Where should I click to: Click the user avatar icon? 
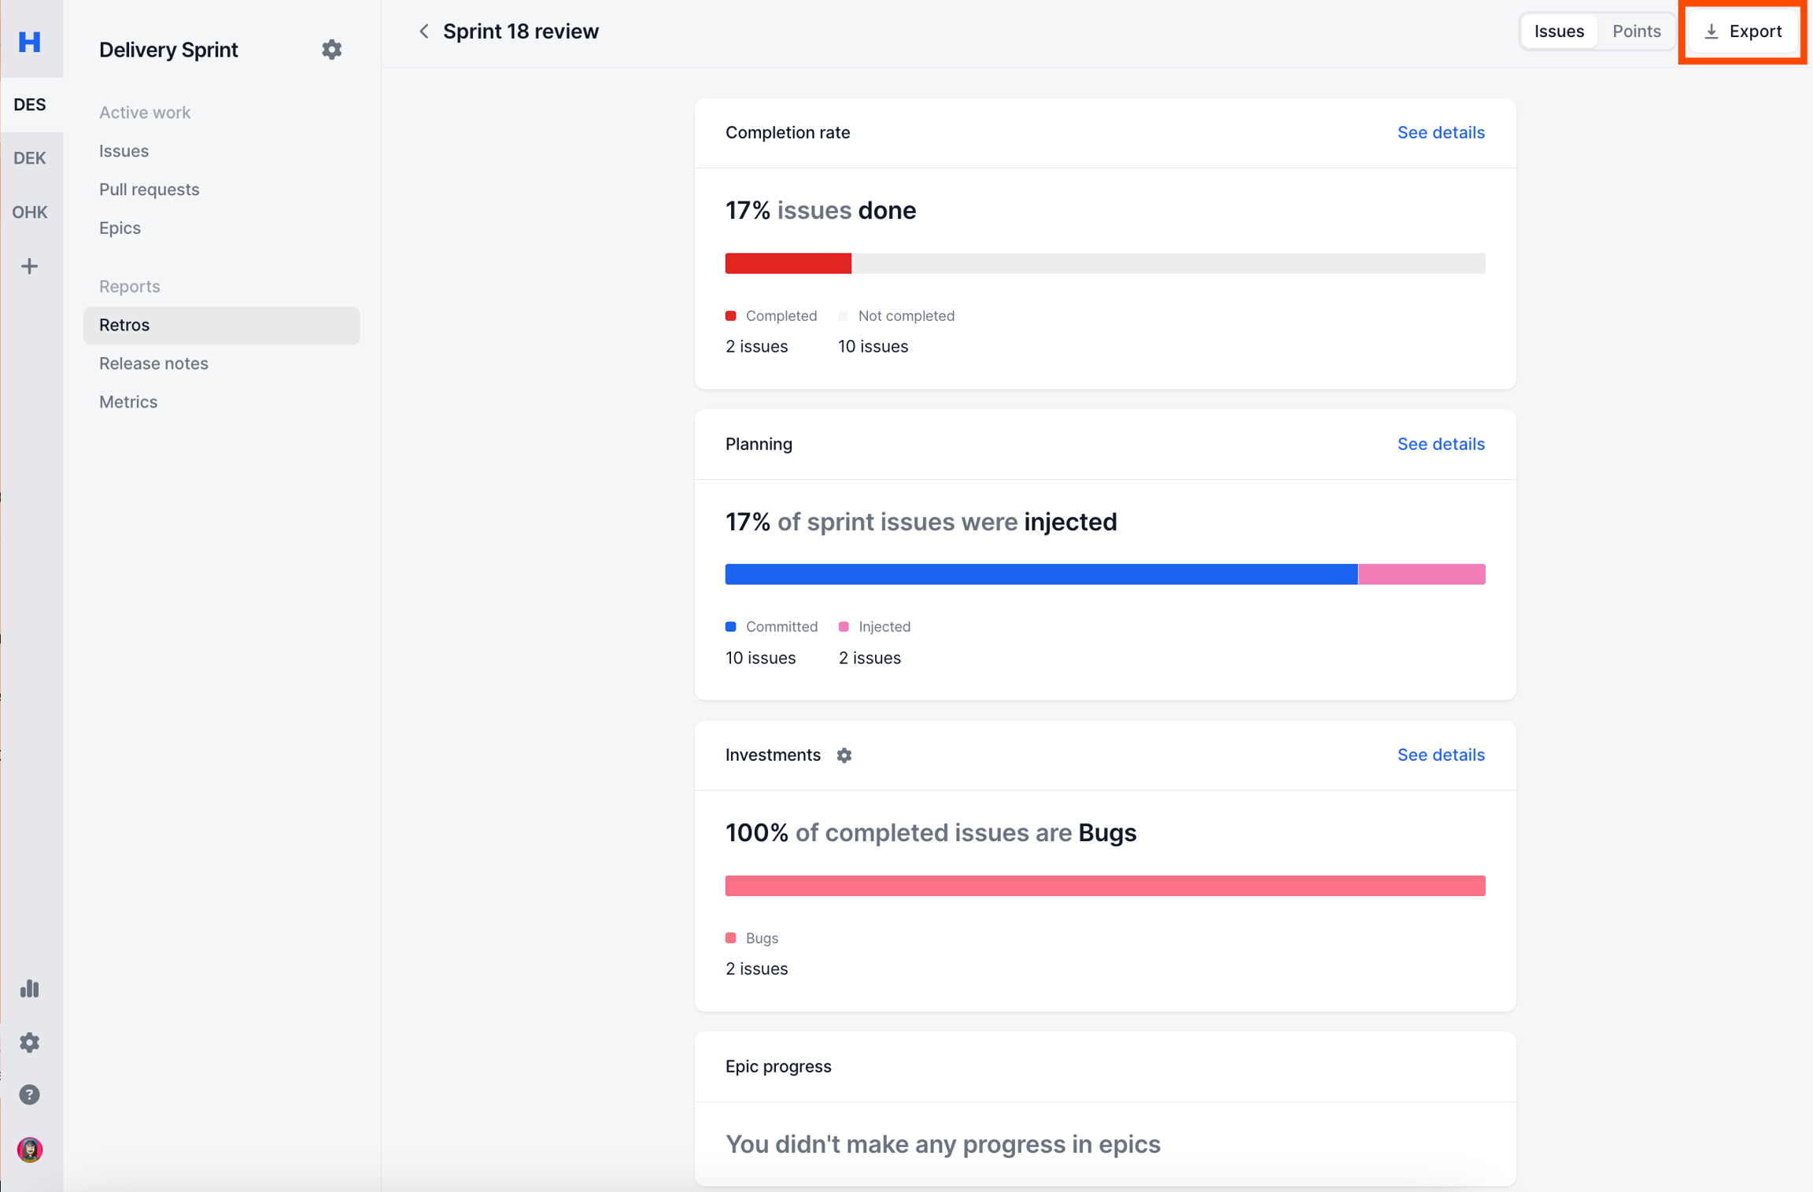click(x=30, y=1150)
